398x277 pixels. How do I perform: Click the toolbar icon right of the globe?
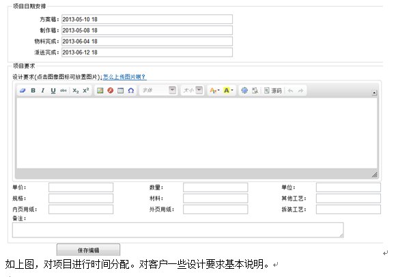[255, 90]
